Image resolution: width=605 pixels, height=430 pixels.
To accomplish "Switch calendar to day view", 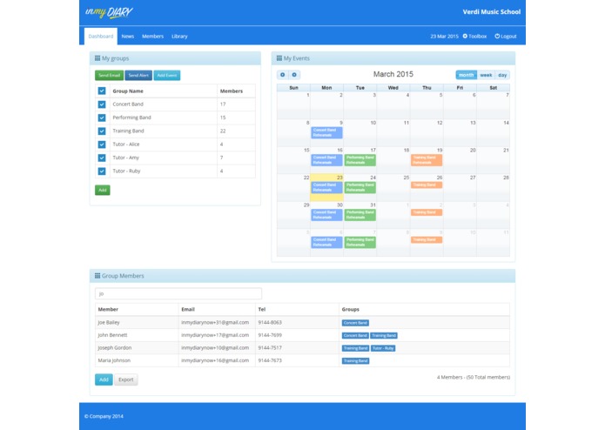I will [x=502, y=75].
